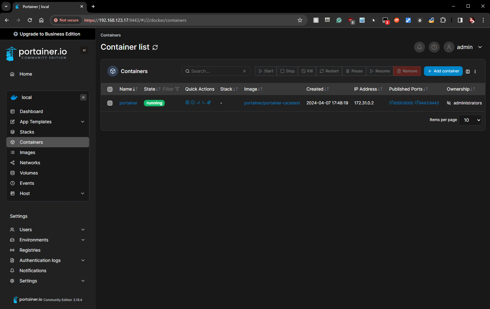This screenshot has height=309, width=490.
Task: Open table columns visibility icon
Action: pyautogui.click(x=468, y=71)
